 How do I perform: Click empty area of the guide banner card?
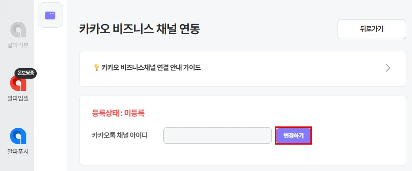[x=289, y=68]
